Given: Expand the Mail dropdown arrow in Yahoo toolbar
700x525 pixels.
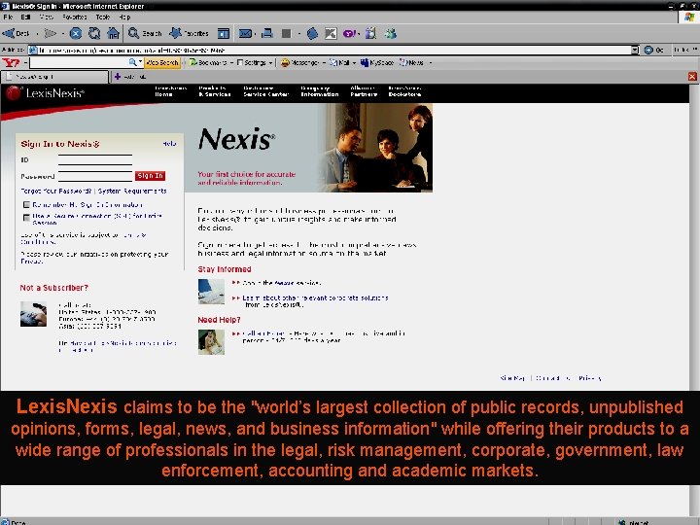Looking at the screenshot, I should pos(354,63).
